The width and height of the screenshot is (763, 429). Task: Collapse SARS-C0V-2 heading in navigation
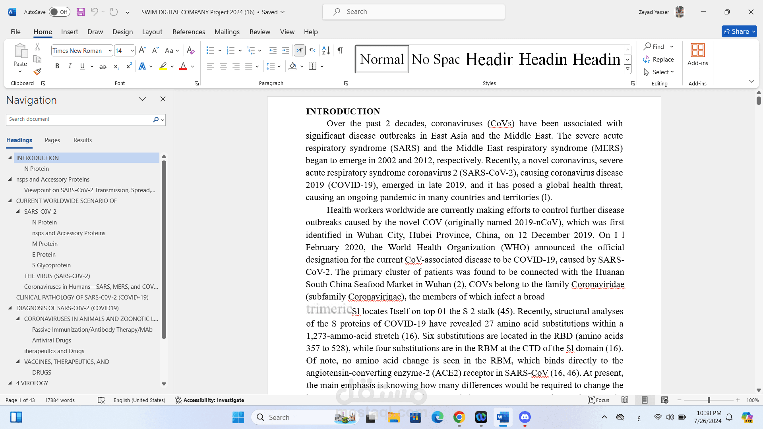pos(18,211)
